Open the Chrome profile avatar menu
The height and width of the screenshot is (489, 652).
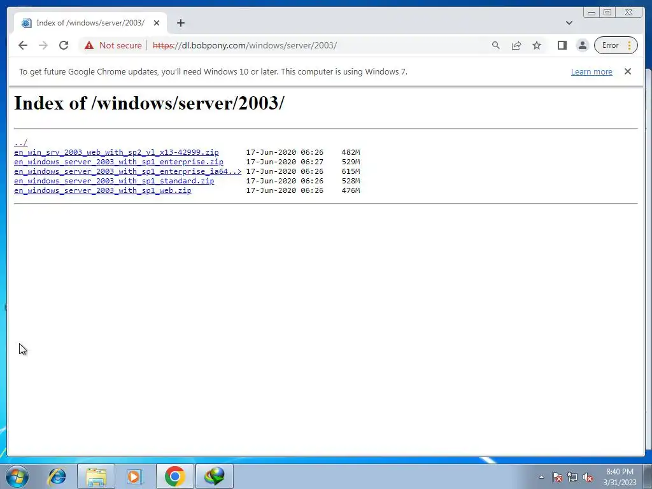[583, 45]
